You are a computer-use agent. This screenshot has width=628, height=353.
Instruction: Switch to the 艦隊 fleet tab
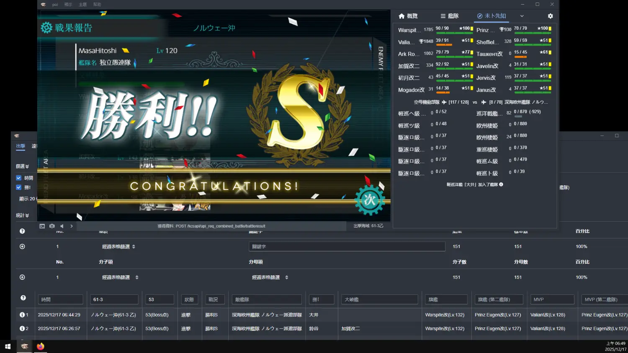point(449,16)
